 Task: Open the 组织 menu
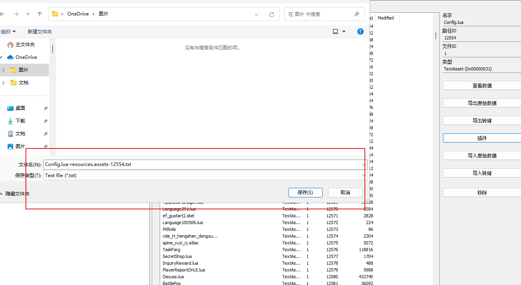click(8, 31)
